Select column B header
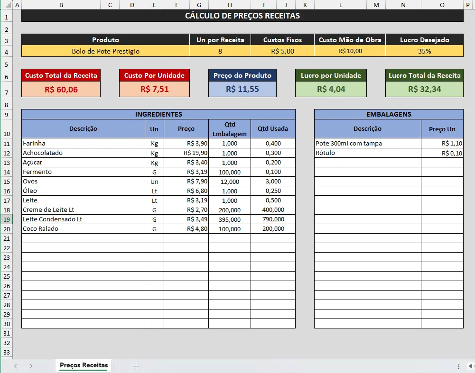This screenshot has width=475, height=373. pyautogui.click(x=61, y=5)
